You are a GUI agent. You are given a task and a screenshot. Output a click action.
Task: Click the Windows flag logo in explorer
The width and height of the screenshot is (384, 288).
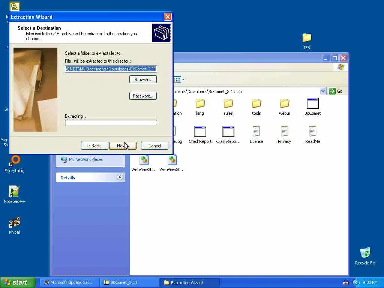340,67
